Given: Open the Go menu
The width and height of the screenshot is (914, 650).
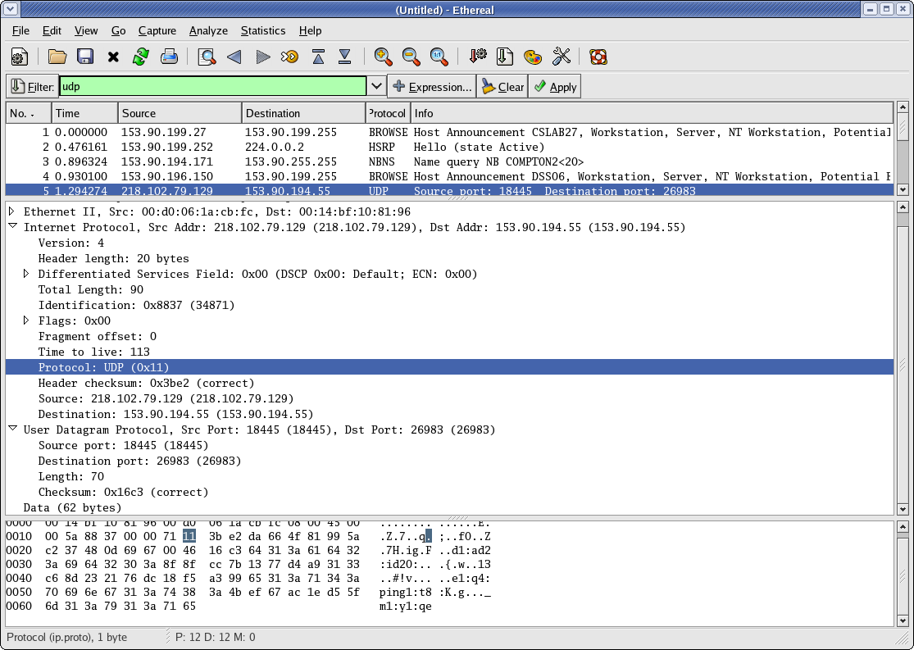Looking at the screenshot, I should point(118,31).
